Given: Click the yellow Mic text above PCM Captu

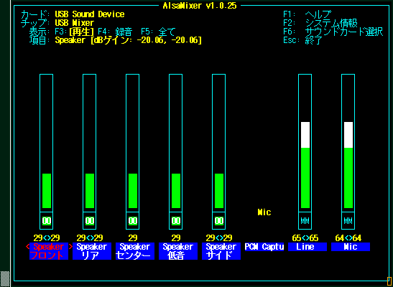Looking at the screenshot, I should [264, 212].
